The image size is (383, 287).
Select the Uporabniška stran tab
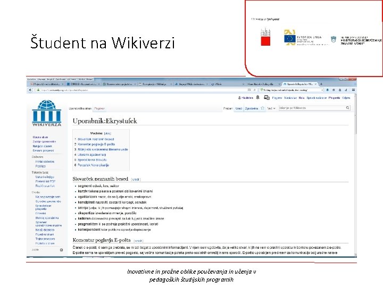click(x=80, y=108)
